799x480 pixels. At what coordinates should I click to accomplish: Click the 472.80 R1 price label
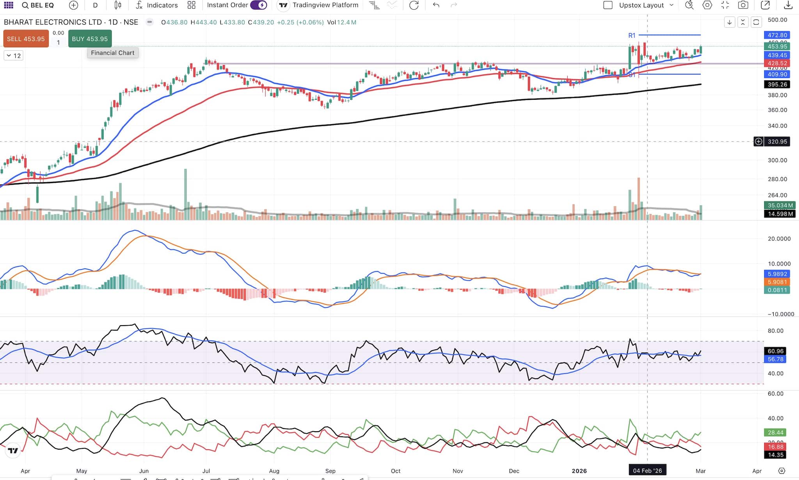[777, 35]
